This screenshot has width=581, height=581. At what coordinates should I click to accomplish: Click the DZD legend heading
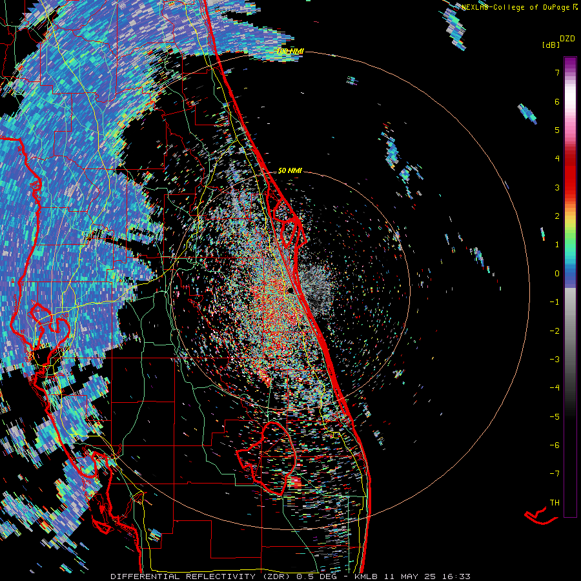[x=567, y=39]
